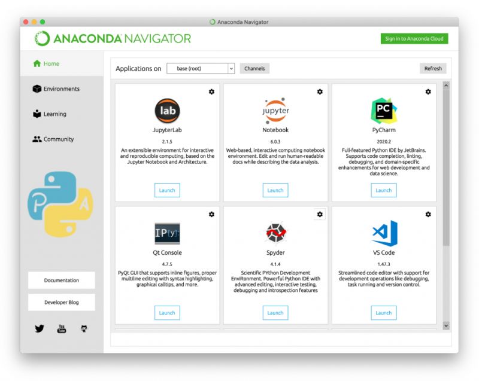This screenshot has height=381, width=479.
Task: Open the gear menu on VS Code card
Action: (428, 214)
